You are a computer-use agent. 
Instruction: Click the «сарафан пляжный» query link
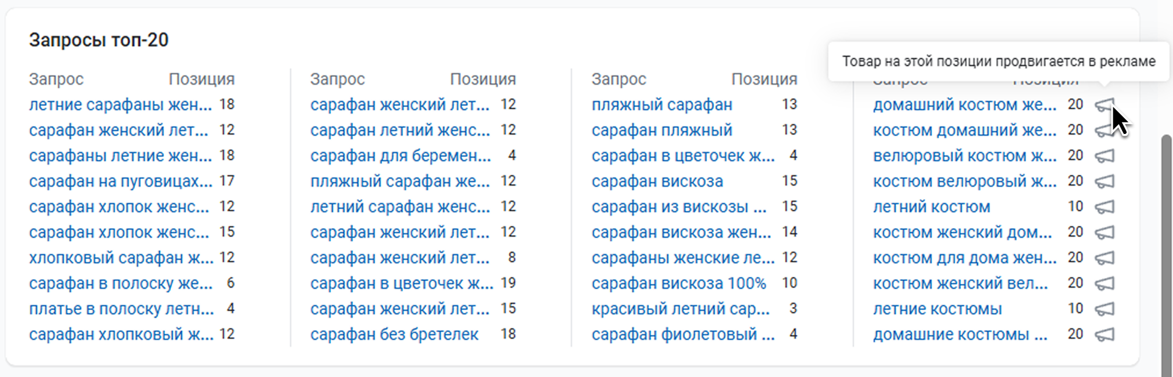(x=662, y=130)
